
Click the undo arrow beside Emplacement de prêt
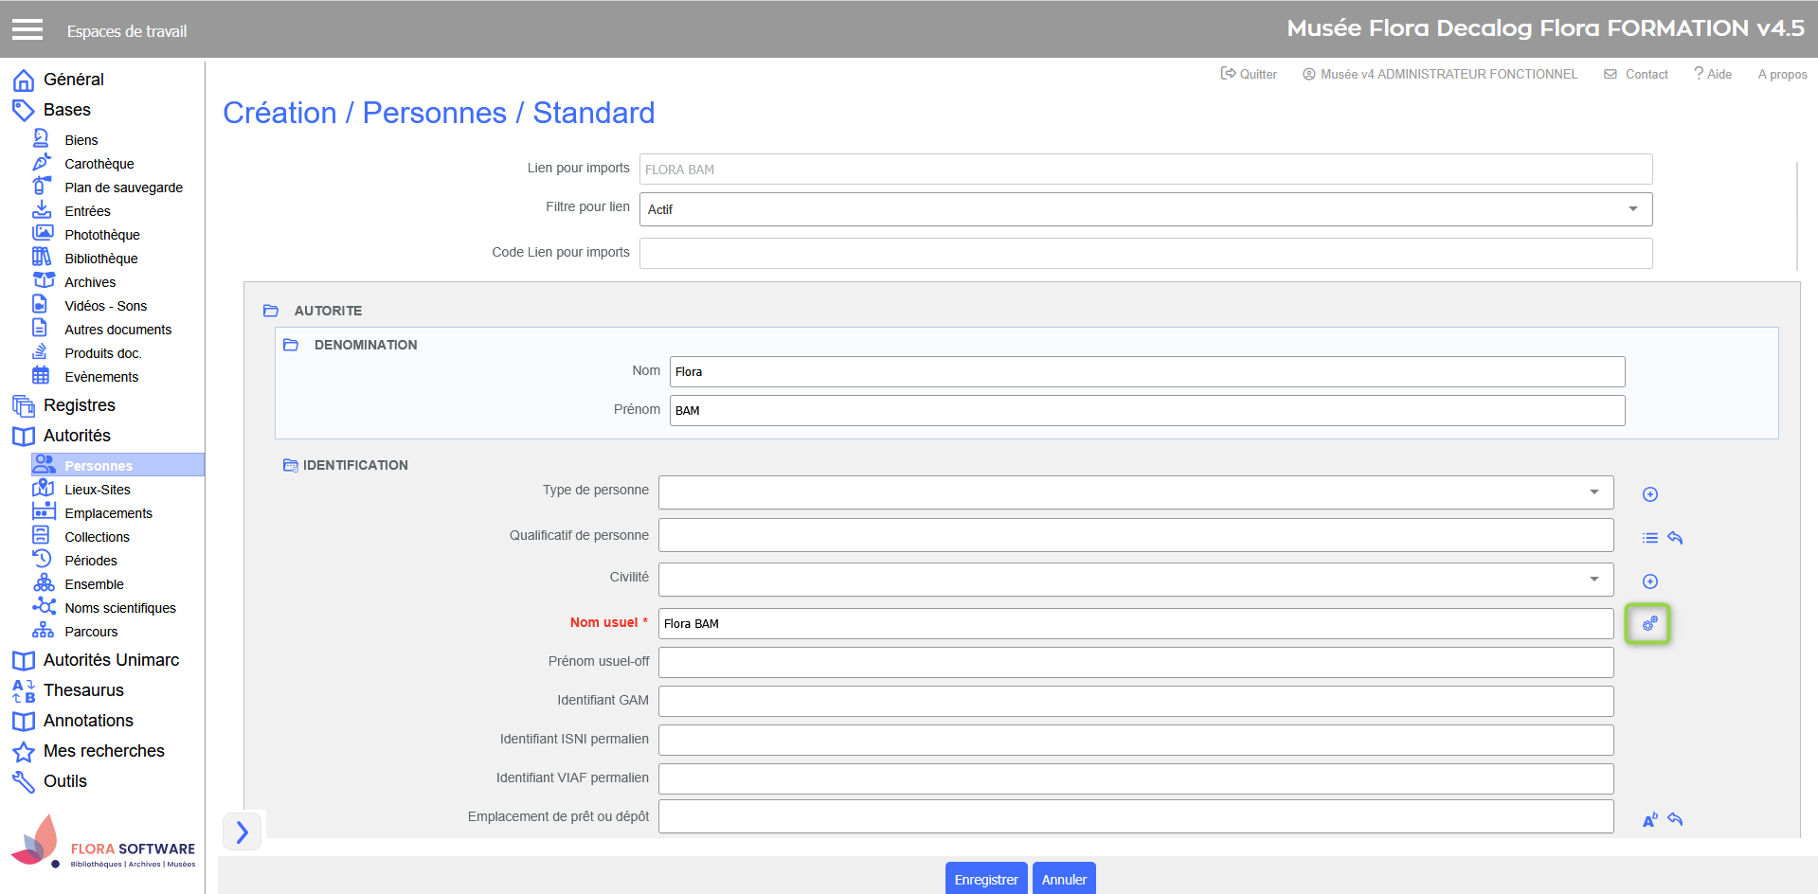(1675, 819)
